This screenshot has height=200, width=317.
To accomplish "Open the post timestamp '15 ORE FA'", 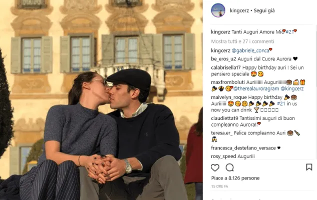I will point(219,186).
